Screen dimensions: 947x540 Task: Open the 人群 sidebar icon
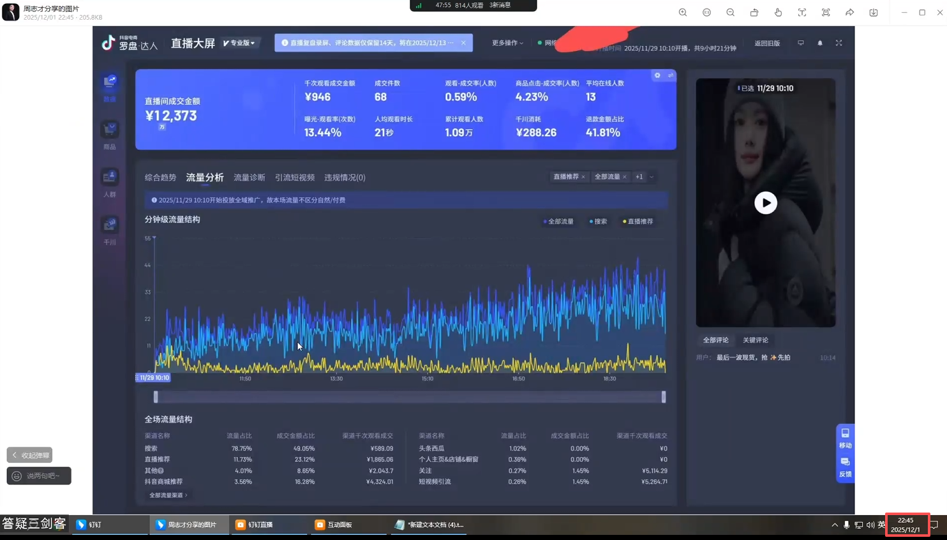click(x=110, y=182)
